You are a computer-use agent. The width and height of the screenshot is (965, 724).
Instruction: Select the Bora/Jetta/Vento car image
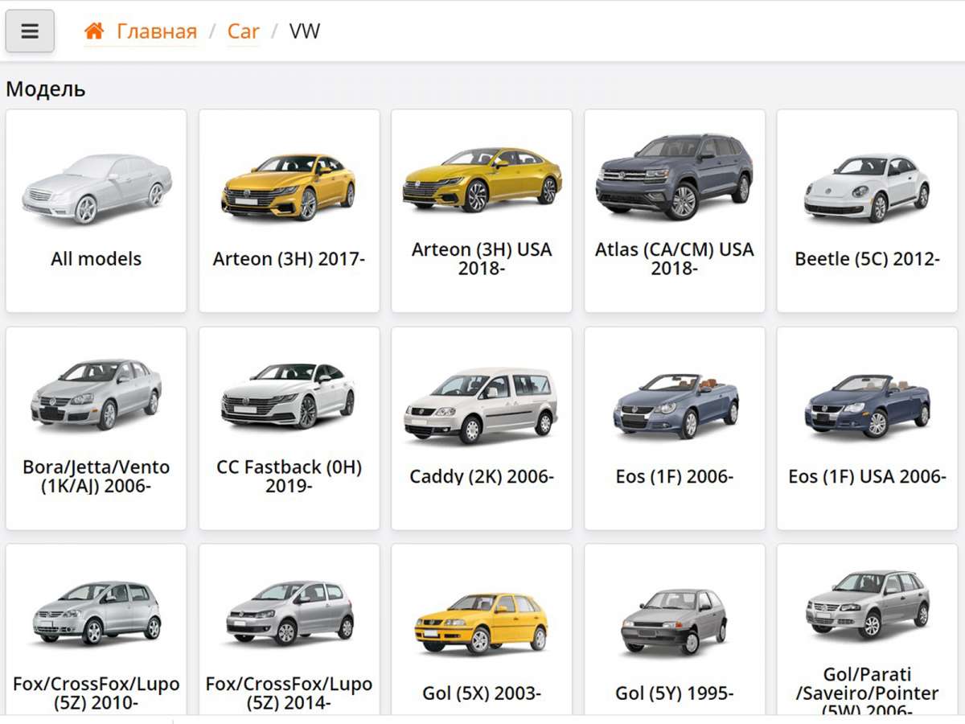(96, 394)
